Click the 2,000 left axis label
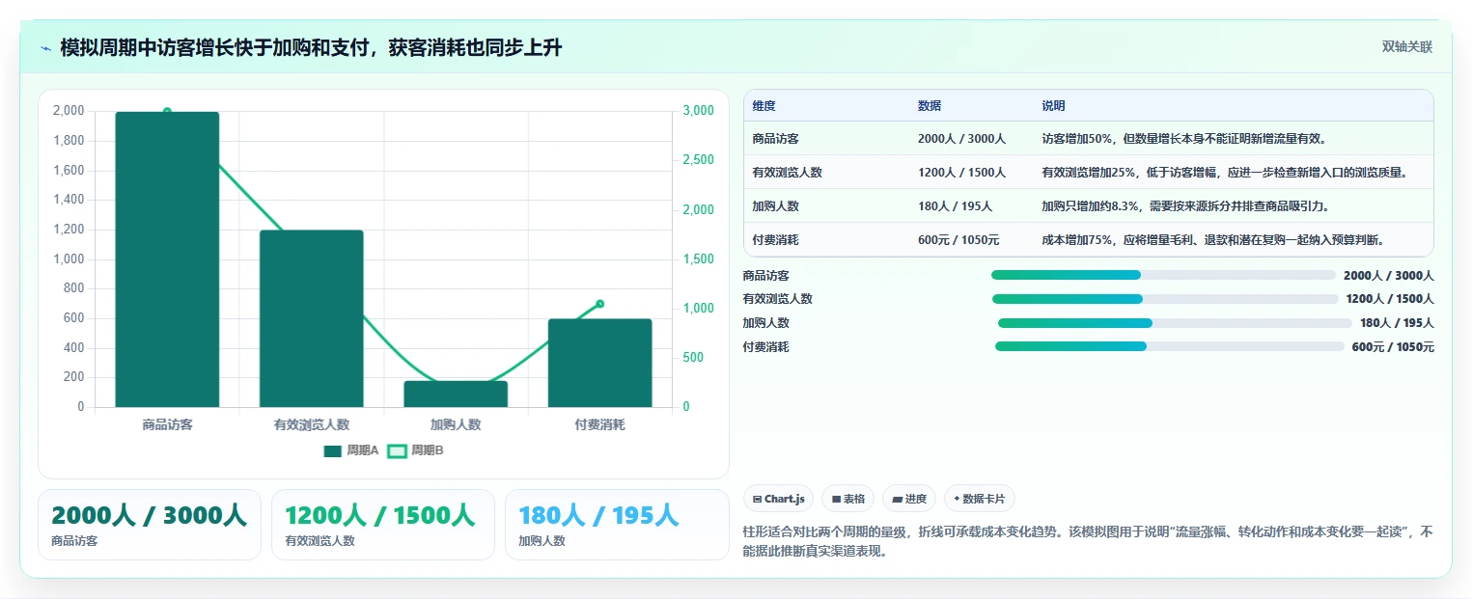The height and width of the screenshot is (599, 1472). pyautogui.click(x=69, y=111)
